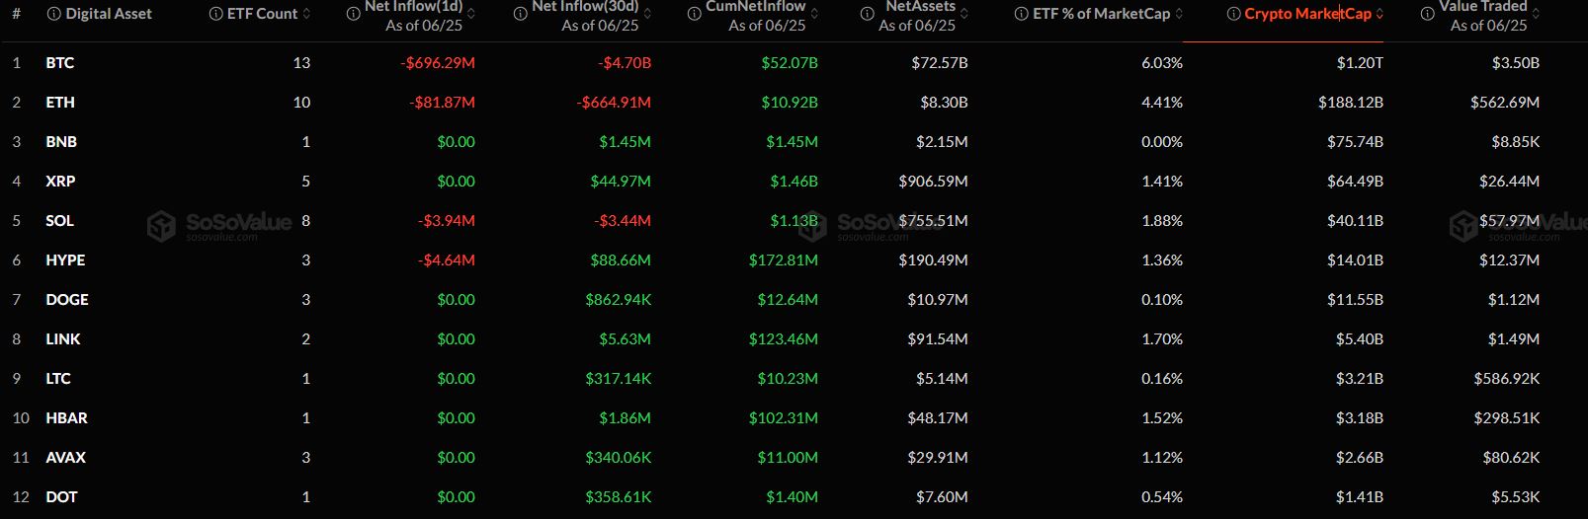The height and width of the screenshot is (519, 1588).
Task: Click DOT net assets $7.60M
Action: (942, 496)
